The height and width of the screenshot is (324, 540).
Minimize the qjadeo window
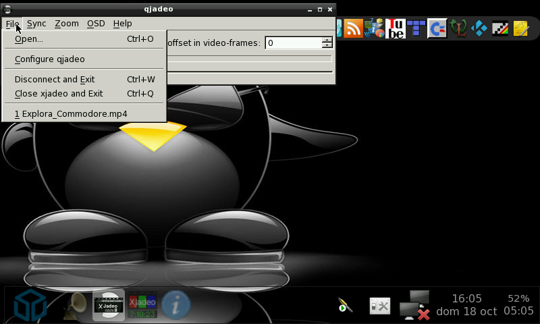tap(310, 9)
